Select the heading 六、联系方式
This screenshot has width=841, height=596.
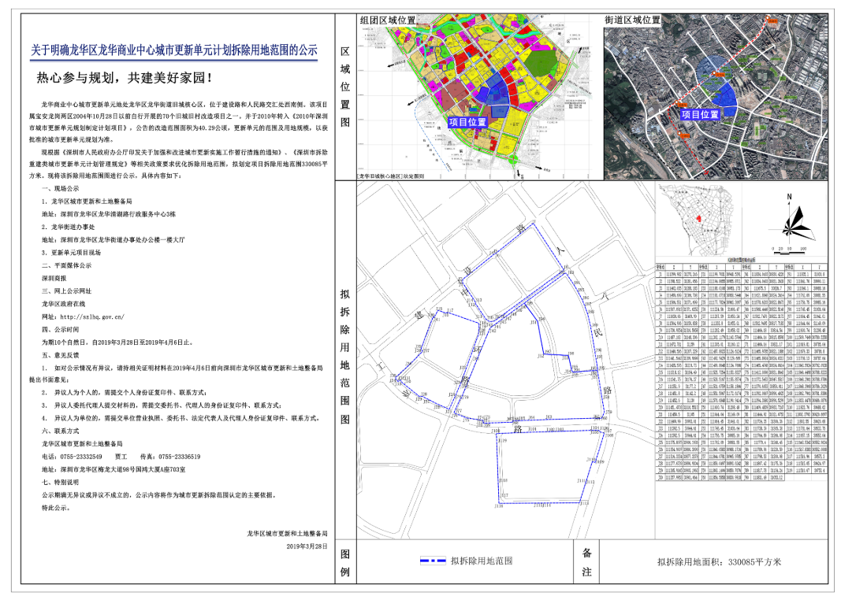click(60, 431)
